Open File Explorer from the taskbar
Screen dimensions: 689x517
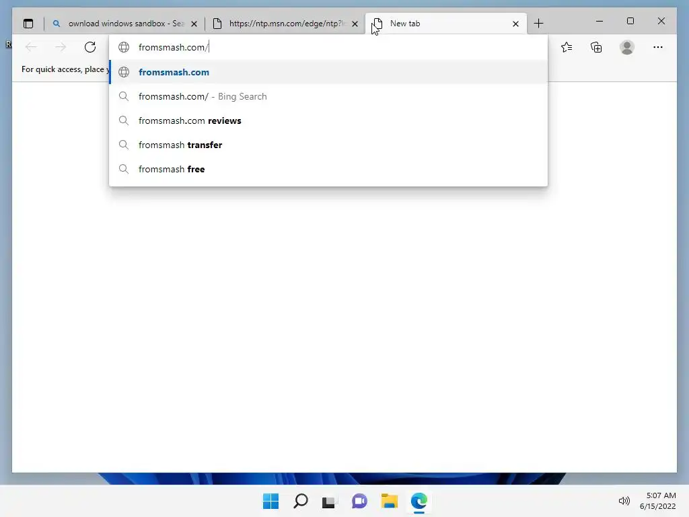point(390,501)
